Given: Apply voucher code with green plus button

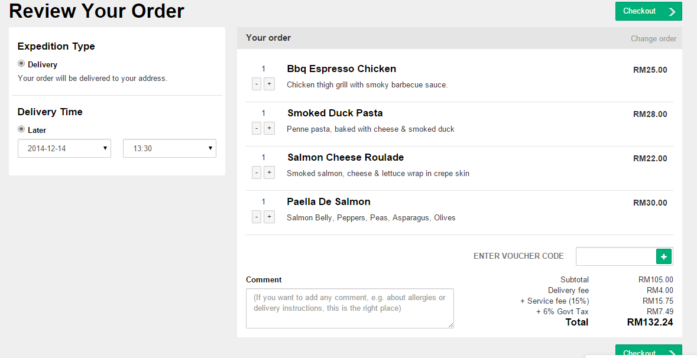Looking at the screenshot, I should click(664, 256).
